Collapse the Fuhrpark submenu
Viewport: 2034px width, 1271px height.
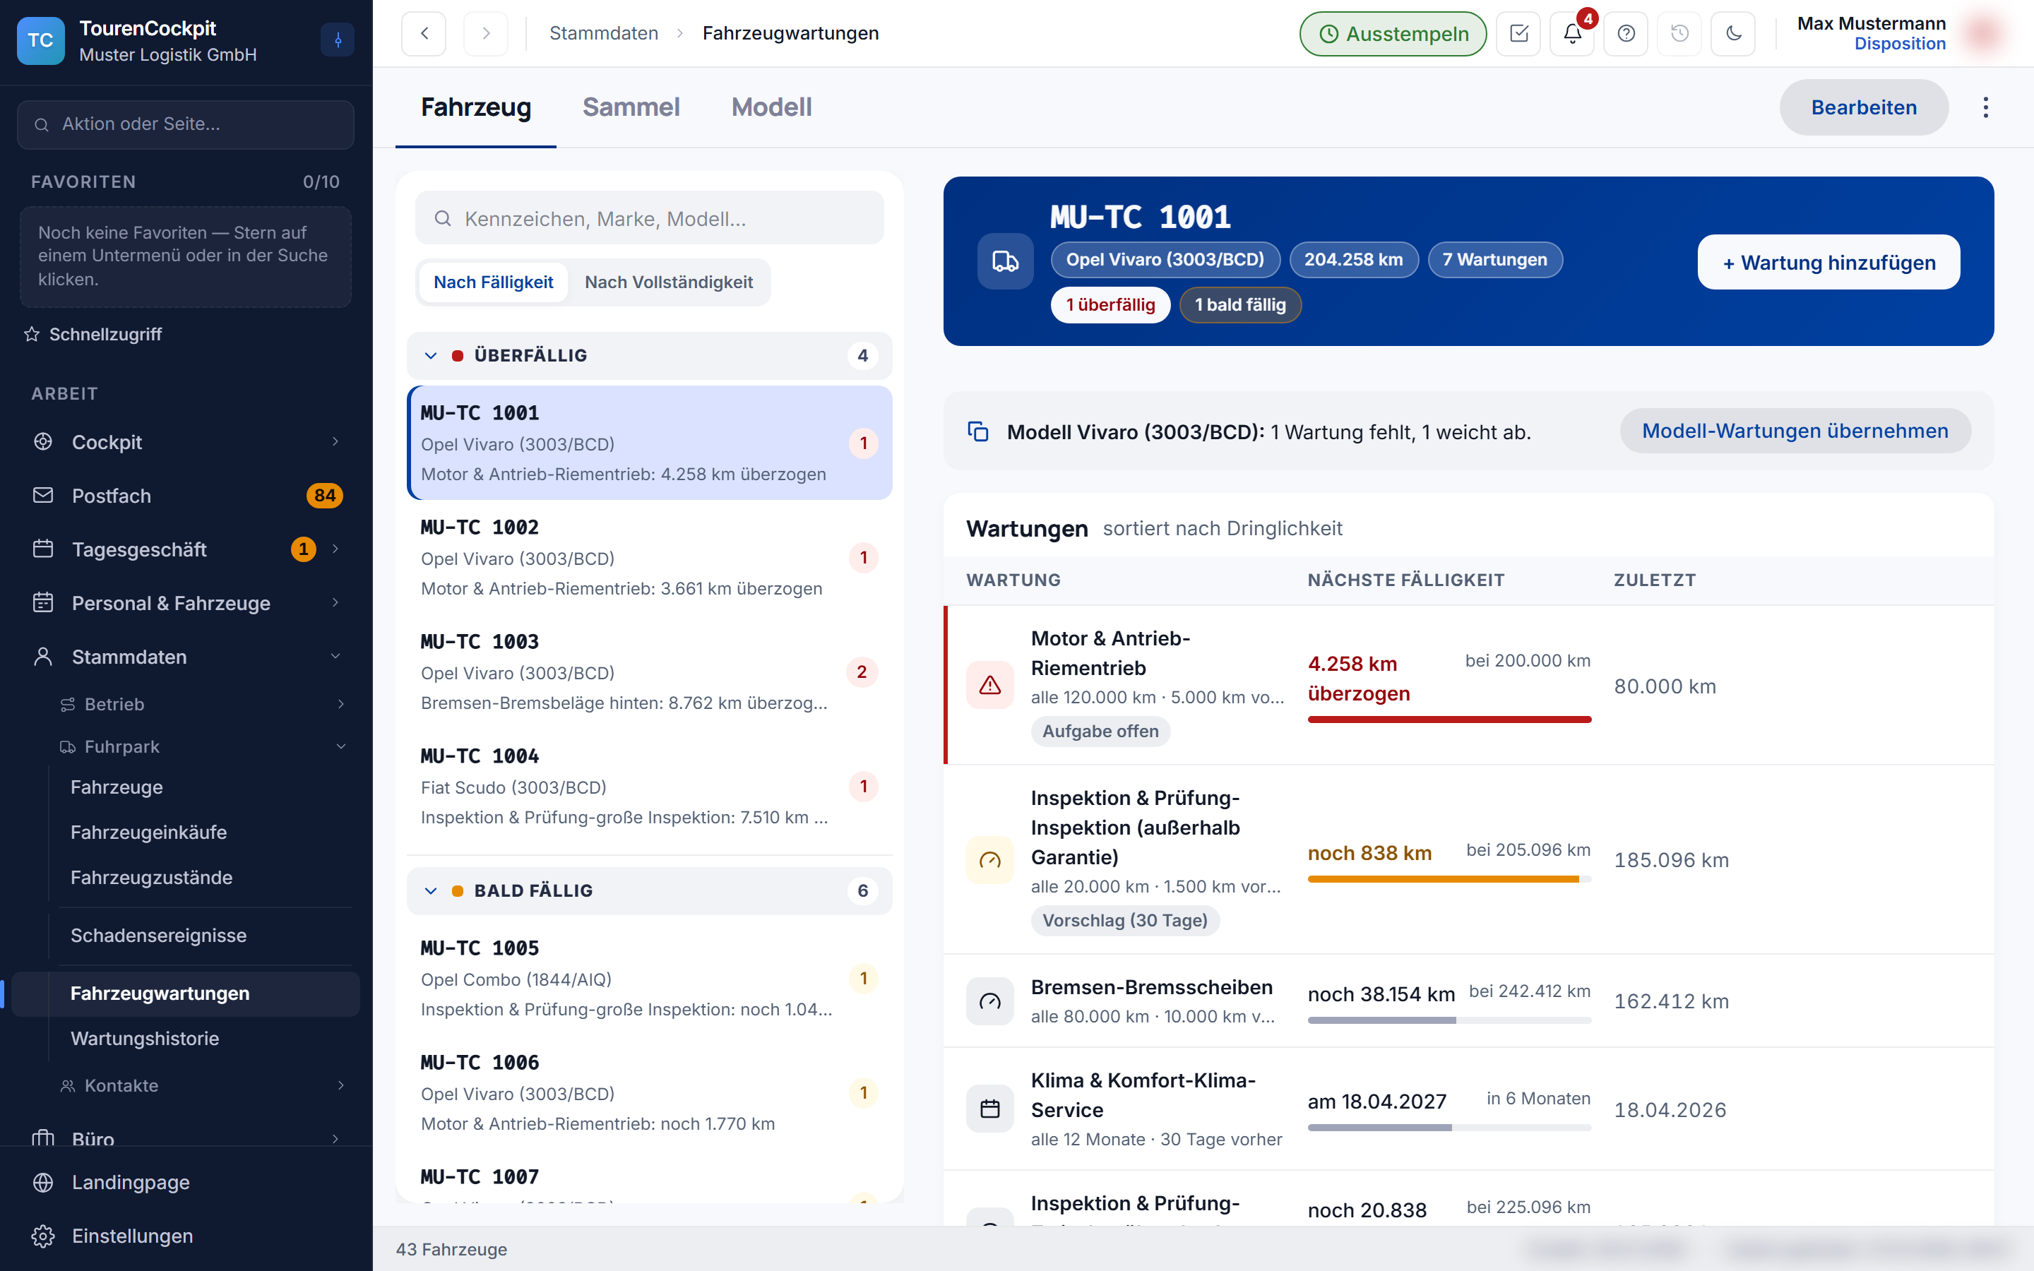point(202,746)
